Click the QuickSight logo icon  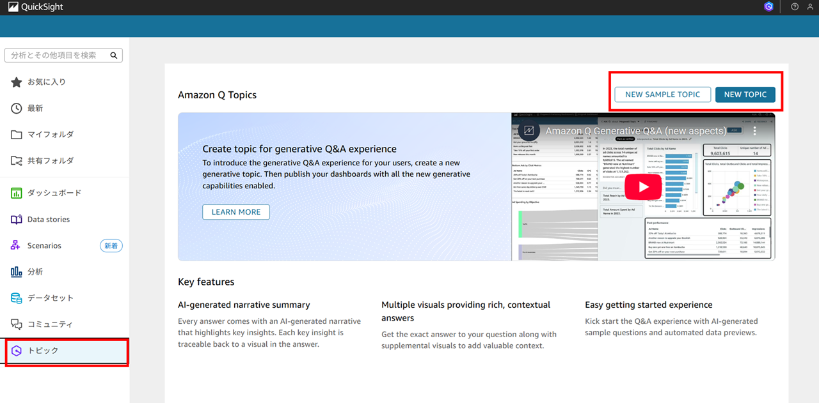click(13, 7)
